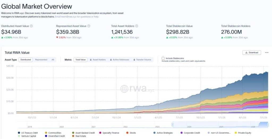Click the lock icon on Asset Holders metric
The height and width of the screenshot is (139, 272).
tap(91, 60)
